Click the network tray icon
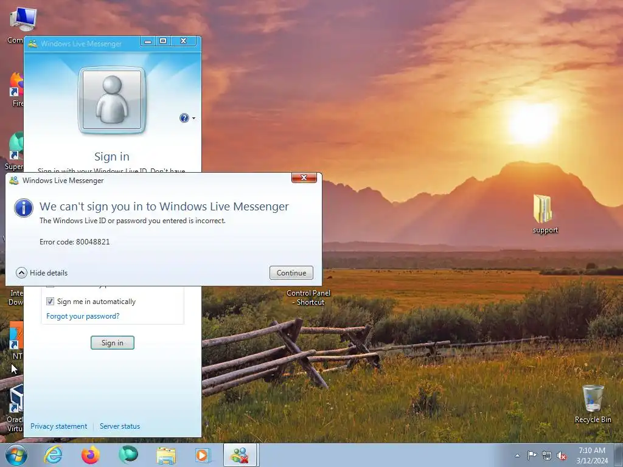 pos(547,455)
